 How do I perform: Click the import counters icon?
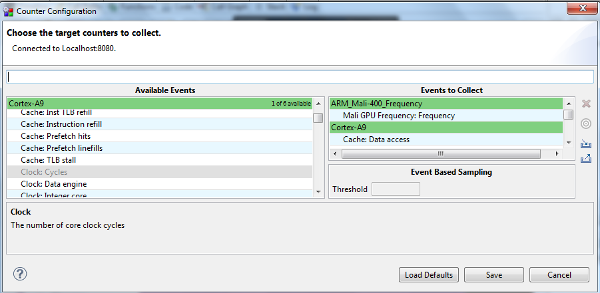click(586, 144)
